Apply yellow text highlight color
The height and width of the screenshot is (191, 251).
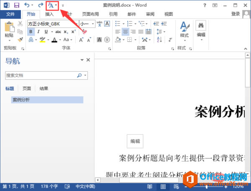(42, 40)
